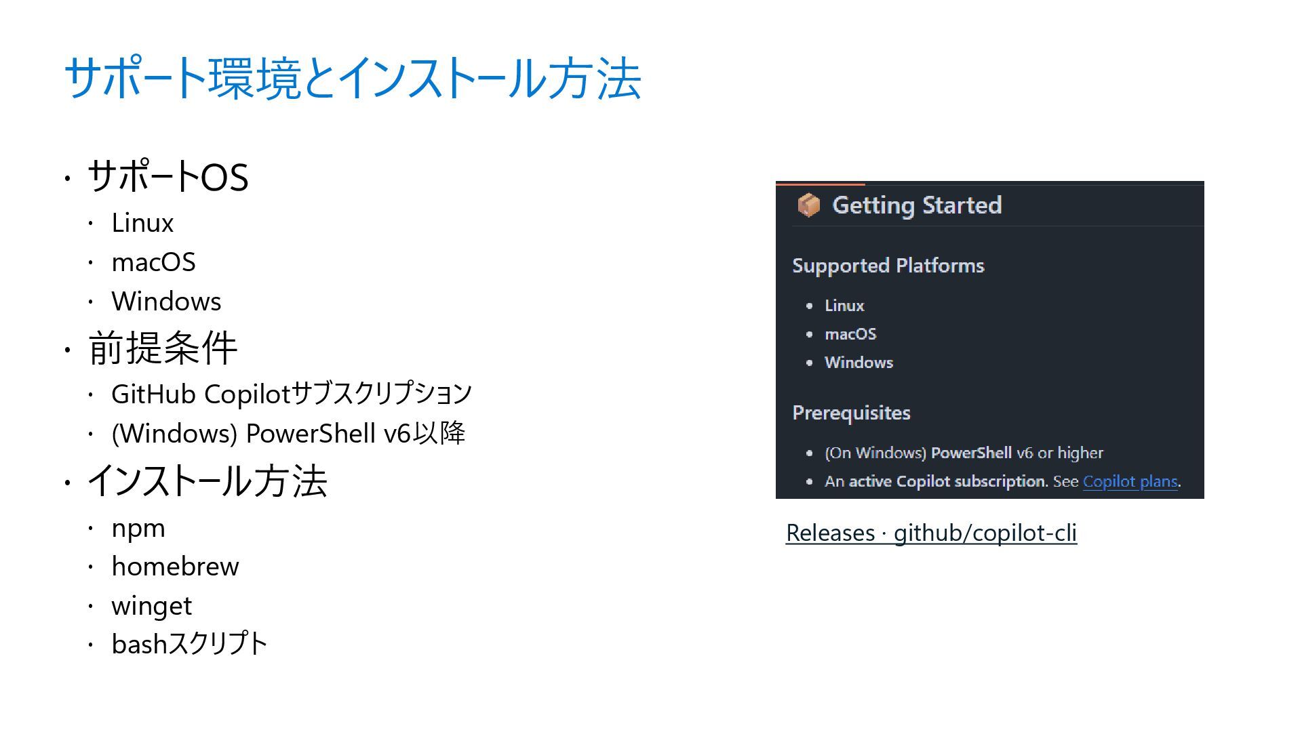Select the サポートOS bullet heading

[167, 177]
